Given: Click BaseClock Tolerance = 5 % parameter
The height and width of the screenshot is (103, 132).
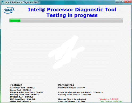Looking at the screenshot, I should pyautogui.click(x=72, y=88).
